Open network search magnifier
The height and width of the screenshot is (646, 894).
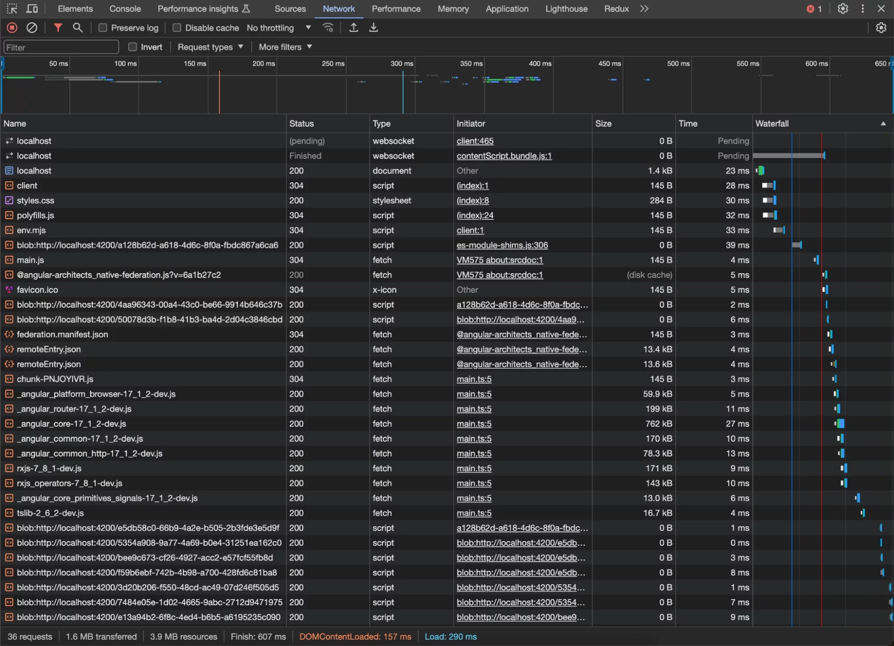(x=78, y=28)
